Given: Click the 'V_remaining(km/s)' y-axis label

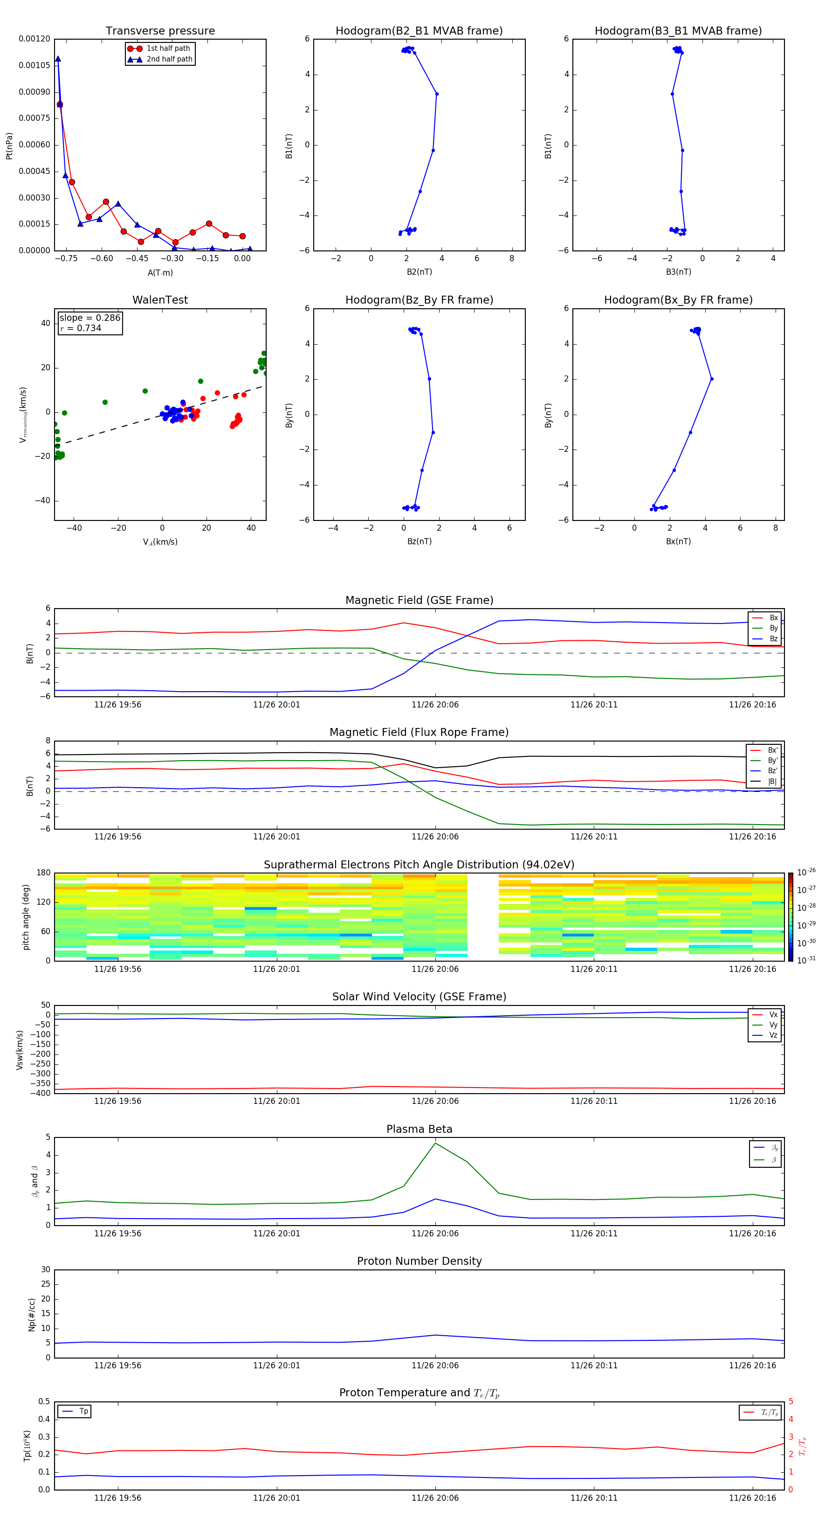Looking at the screenshot, I should (23, 415).
